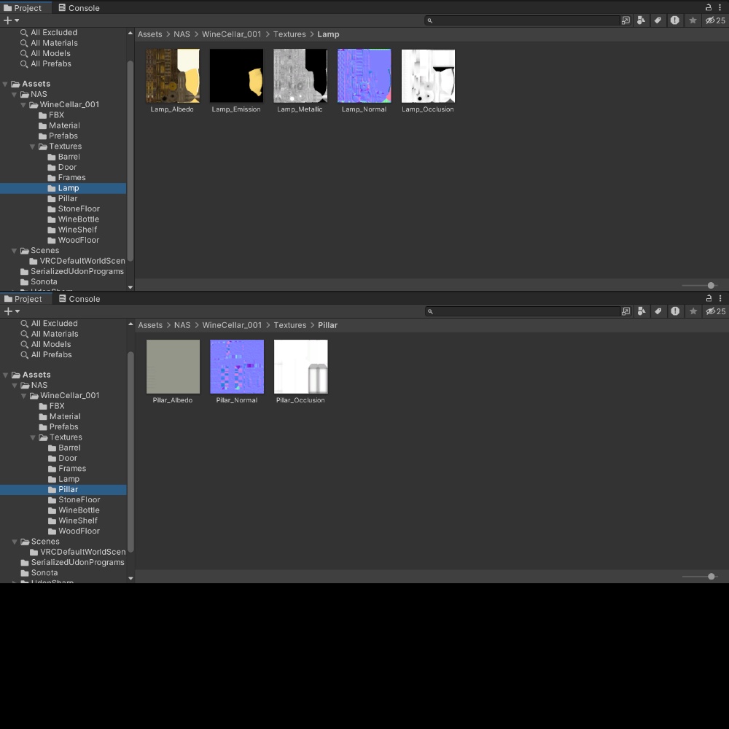
Task: Open the create asset plus menu in lower Project panel
Action: [12, 311]
